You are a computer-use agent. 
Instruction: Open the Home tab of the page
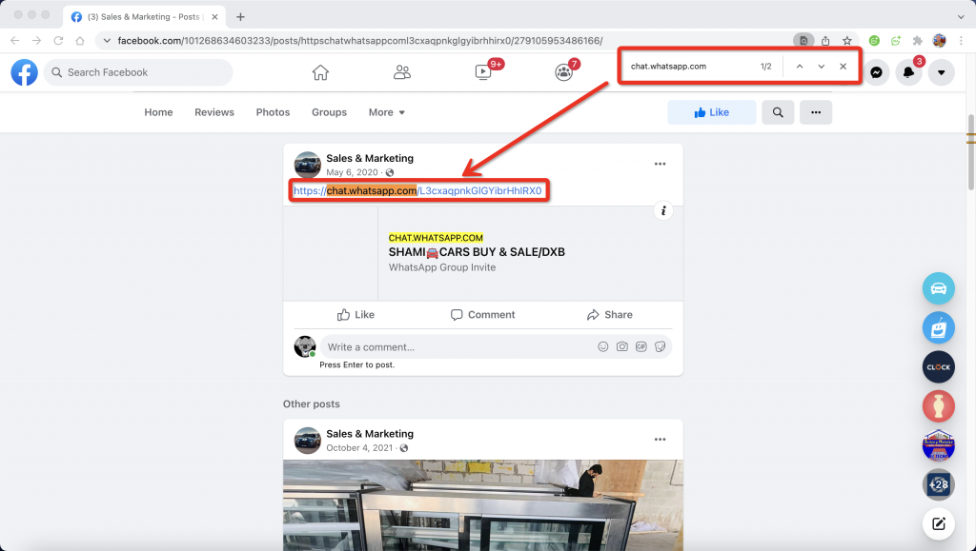tap(159, 112)
